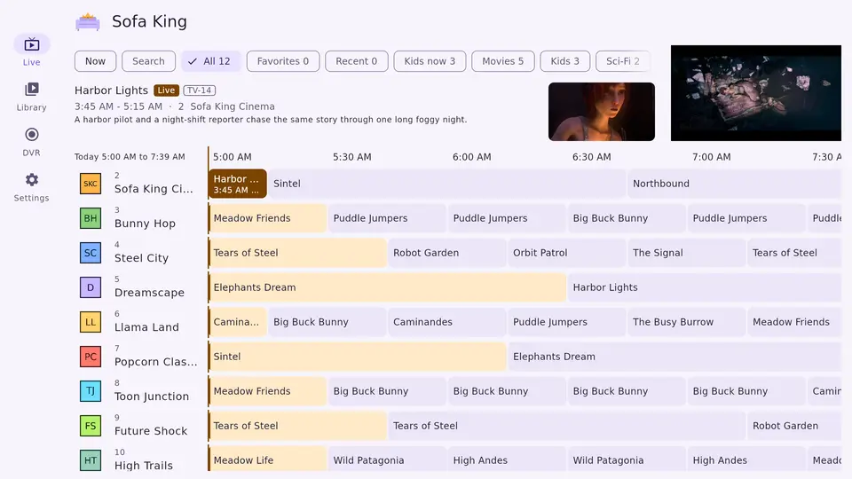Click the Llama Land channel name
The width and height of the screenshot is (852, 479).
[x=146, y=327]
